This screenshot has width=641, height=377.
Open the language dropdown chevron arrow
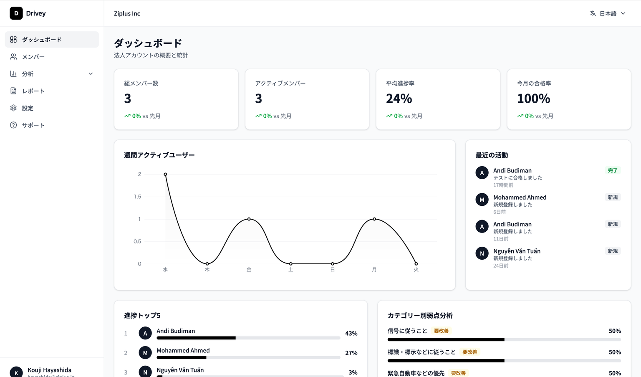[x=623, y=13]
